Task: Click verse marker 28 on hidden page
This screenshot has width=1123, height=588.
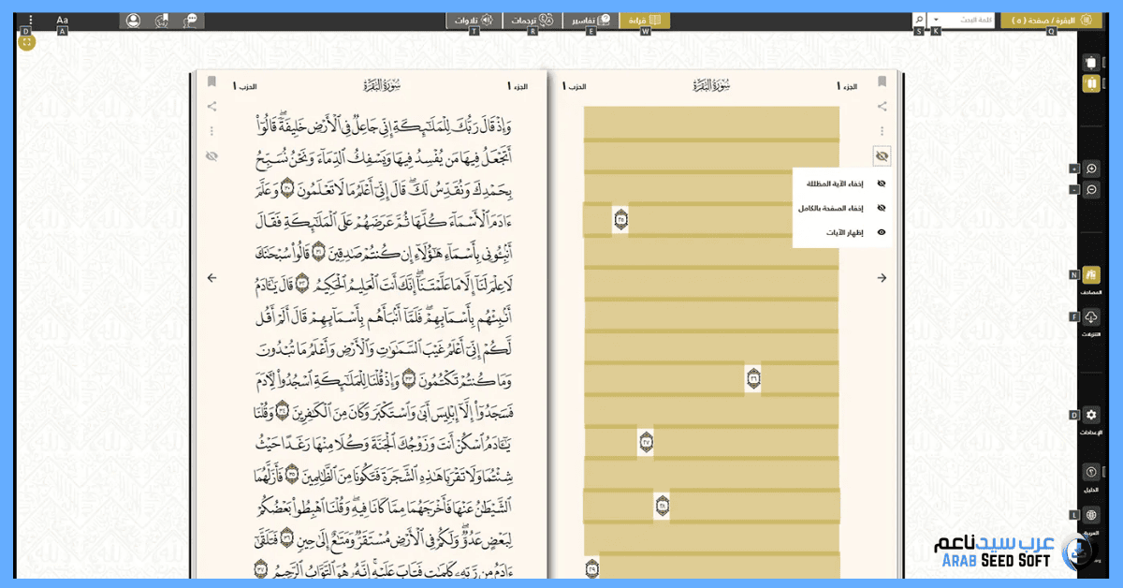Action: tap(662, 507)
